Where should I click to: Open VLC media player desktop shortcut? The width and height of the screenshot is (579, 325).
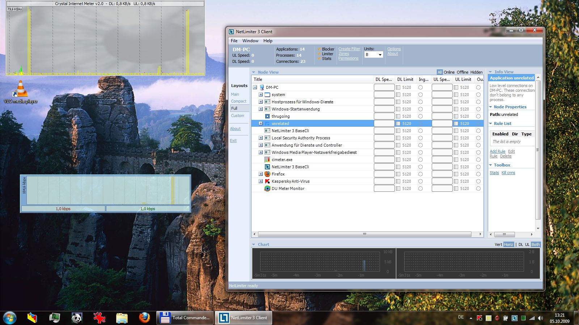click(x=21, y=92)
